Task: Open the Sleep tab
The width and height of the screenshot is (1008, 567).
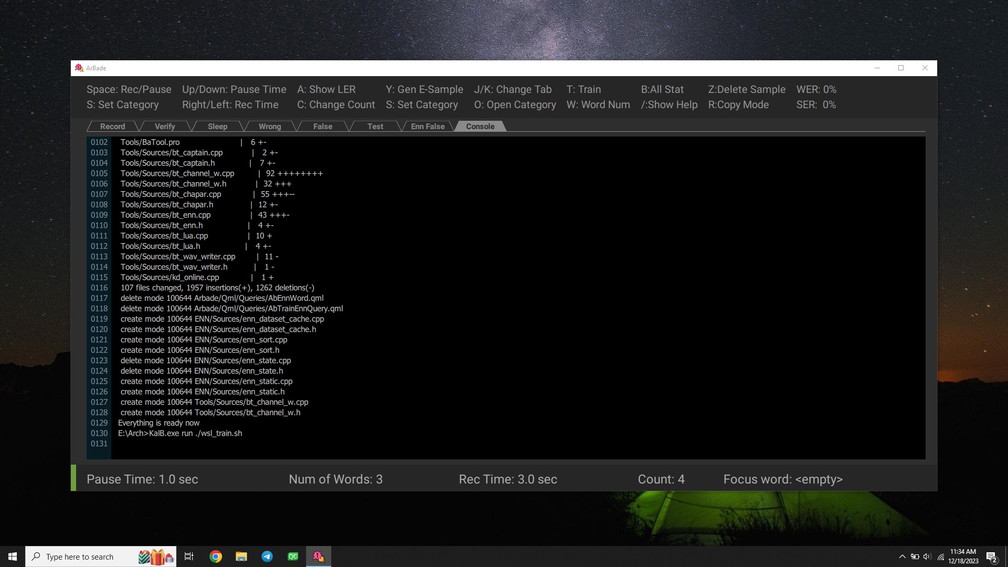Action: (x=217, y=127)
